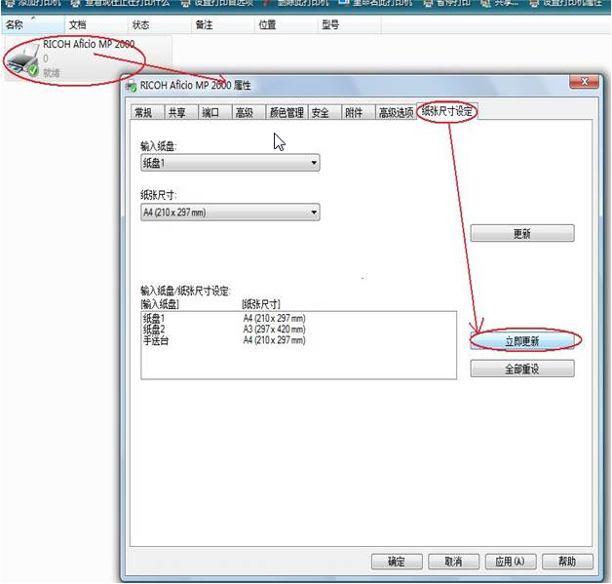This screenshot has width=612, height=584.
Task: Click the 状态 column header
Action: (x=141, y=23)
